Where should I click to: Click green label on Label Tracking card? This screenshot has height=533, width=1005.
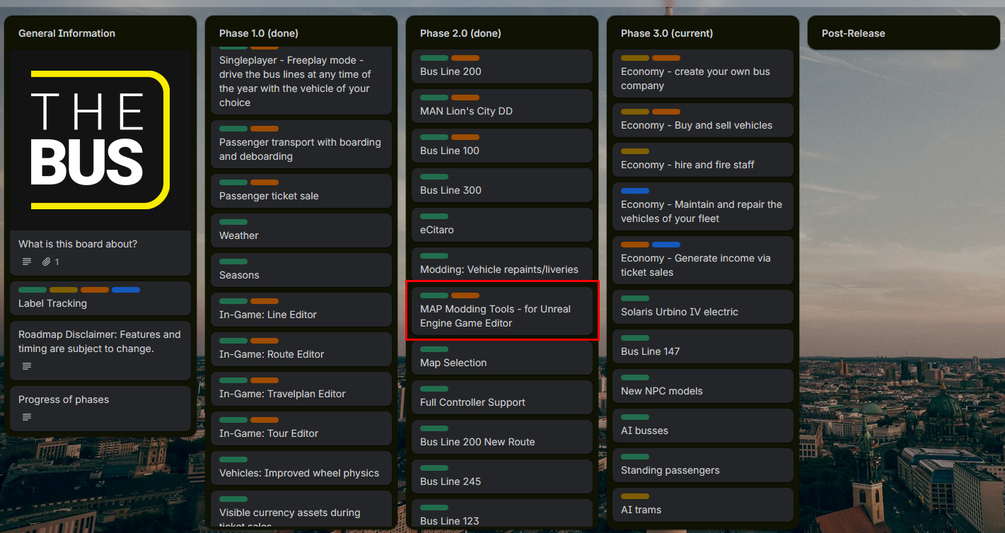[x=33, y=290]
